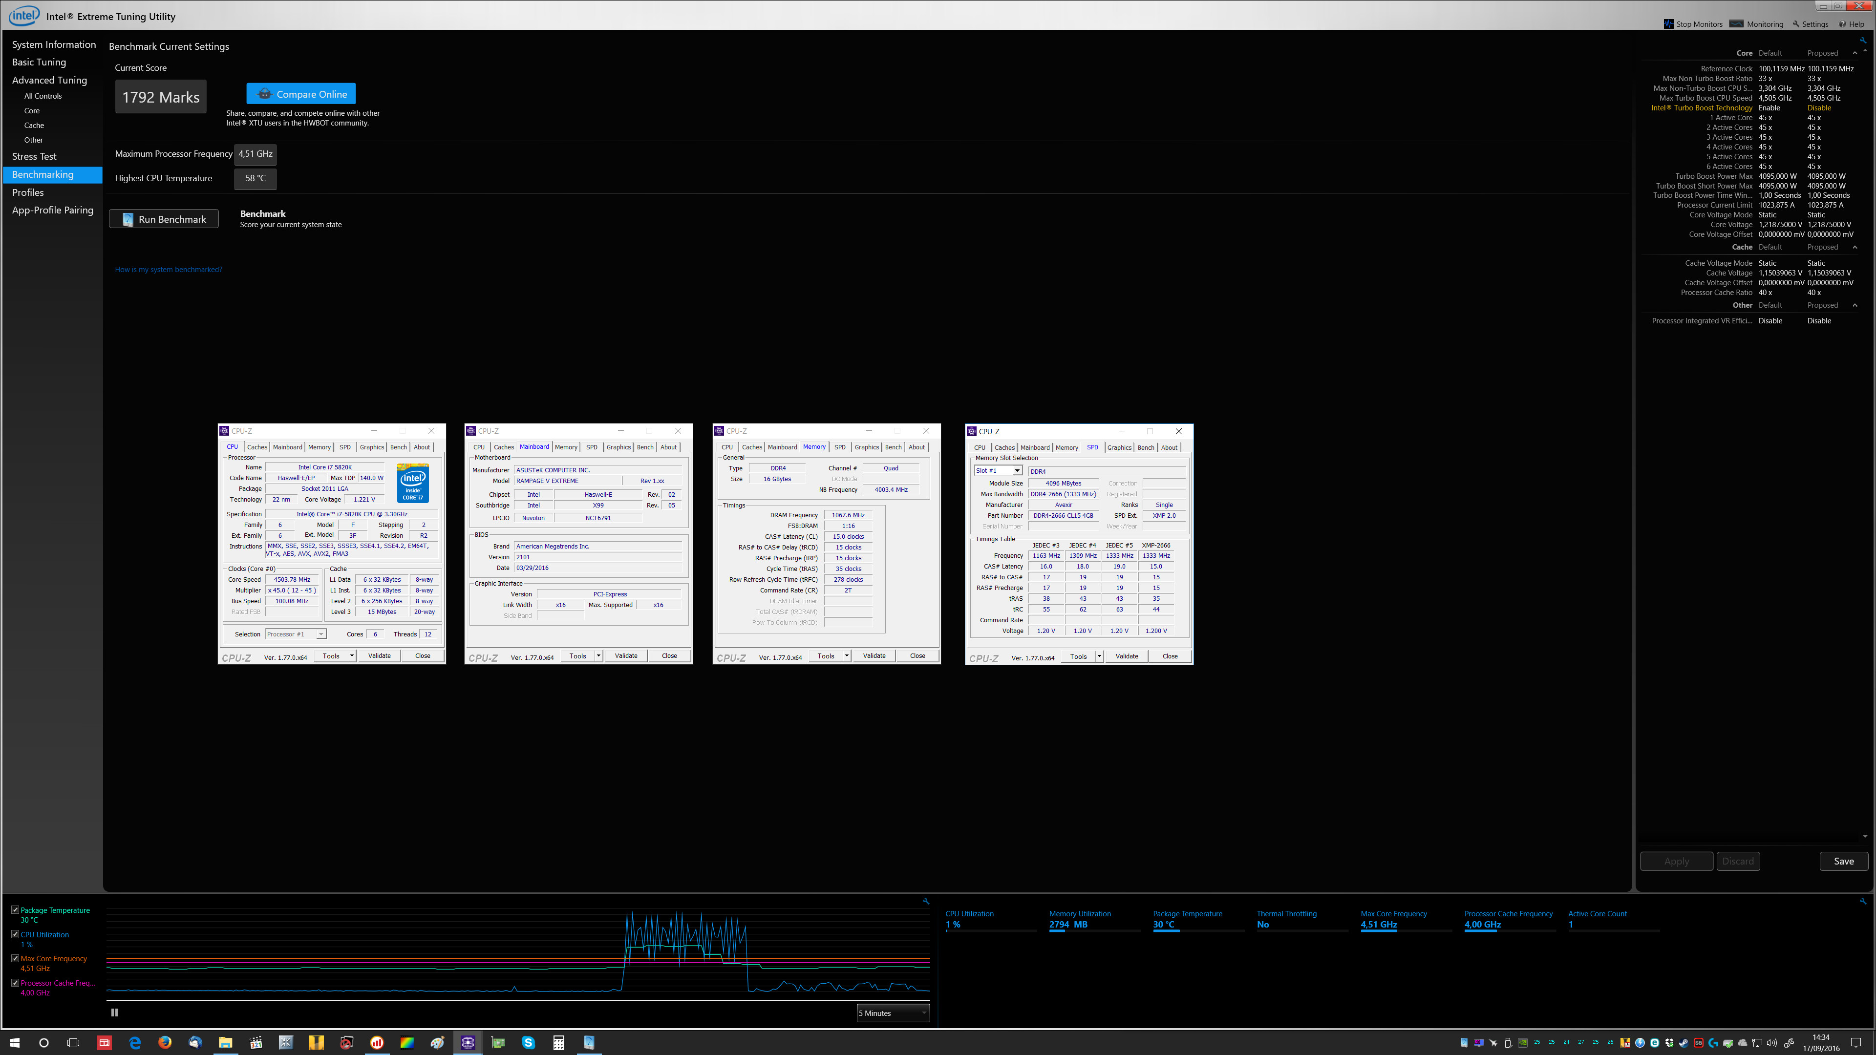Open Thunderbird from the taskbar
This screenshot has height=1055, width=1876.
click(195, 1043)
